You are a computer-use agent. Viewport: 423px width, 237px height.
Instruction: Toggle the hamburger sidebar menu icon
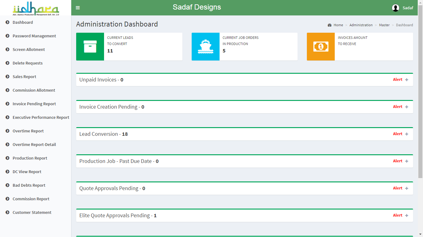[78, 8]
